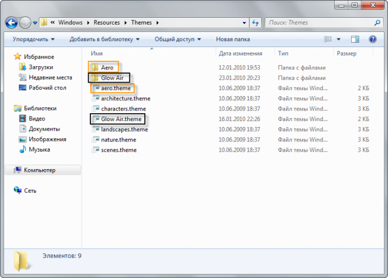This screenshot has width=388, height=278.
Task: Click the Back navigation arrow button
Action: click(x=12, y=23)
